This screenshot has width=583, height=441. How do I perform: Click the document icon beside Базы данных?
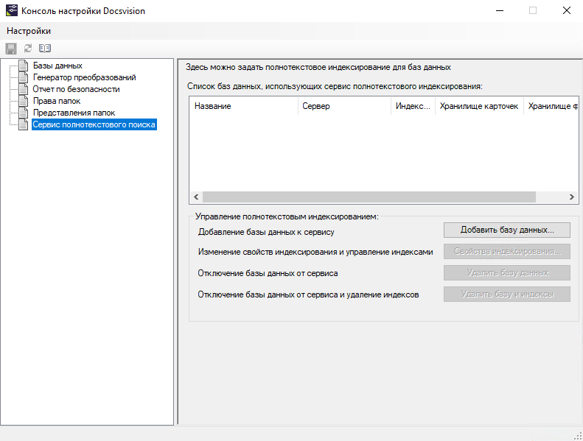pos(24,66)
